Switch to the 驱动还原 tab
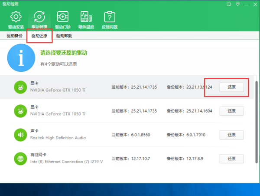This screenshot has width=260, height=196. coord(39,36)
